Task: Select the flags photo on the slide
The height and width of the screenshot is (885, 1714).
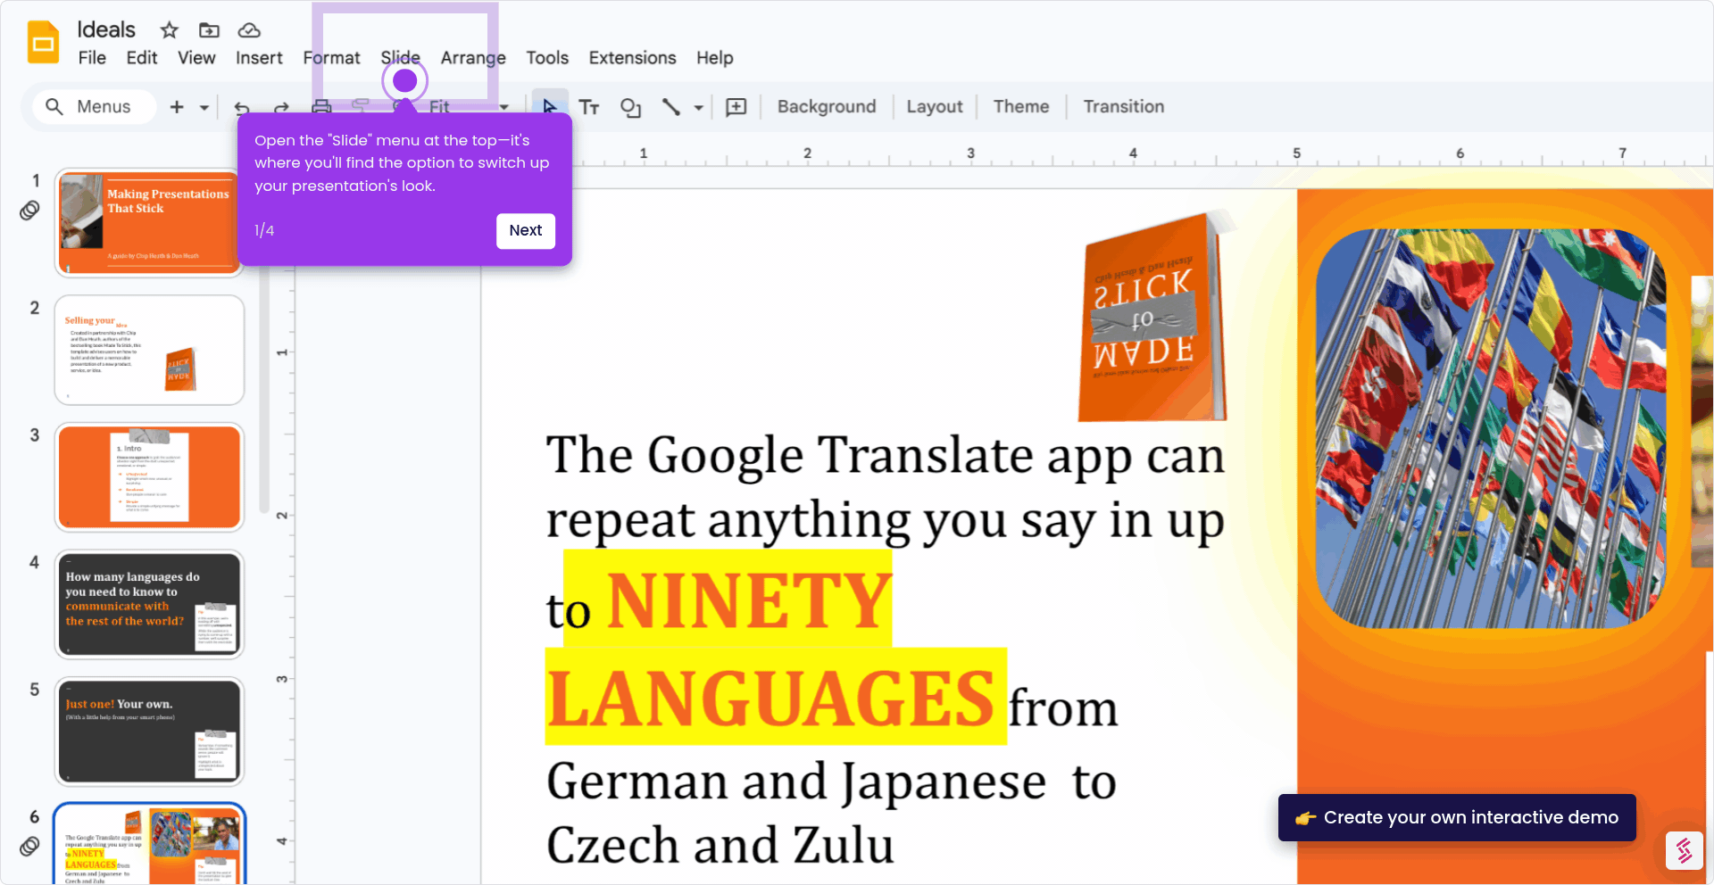Action: pyautogui.click(x=1491, y=428)
